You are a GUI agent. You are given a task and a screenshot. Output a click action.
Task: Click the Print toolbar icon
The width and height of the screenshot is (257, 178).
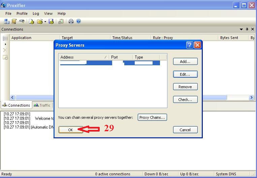point(71,22)
